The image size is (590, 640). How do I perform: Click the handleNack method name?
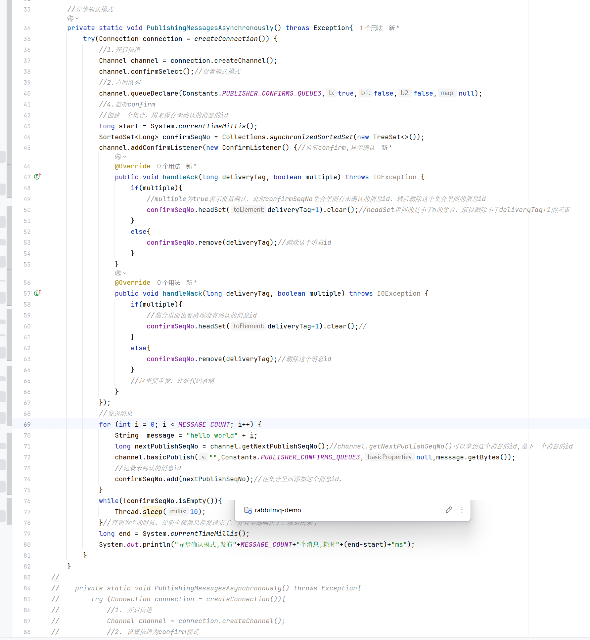click(x=182, y=294)
